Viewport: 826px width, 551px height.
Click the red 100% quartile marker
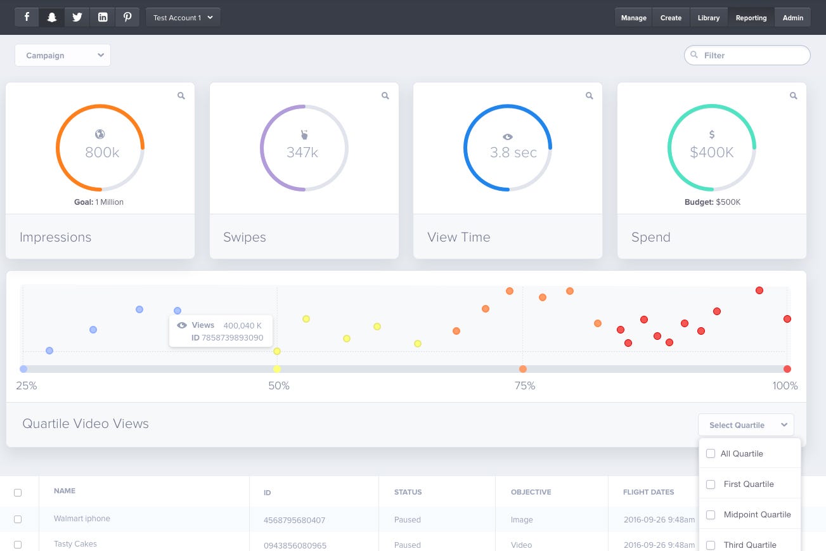tap(787, 369)
